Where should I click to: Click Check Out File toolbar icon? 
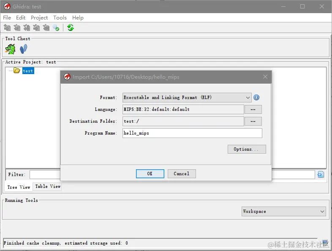coord(17,28)
